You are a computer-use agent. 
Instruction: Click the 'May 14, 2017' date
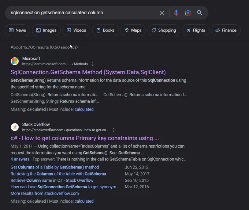coord(137,174)
